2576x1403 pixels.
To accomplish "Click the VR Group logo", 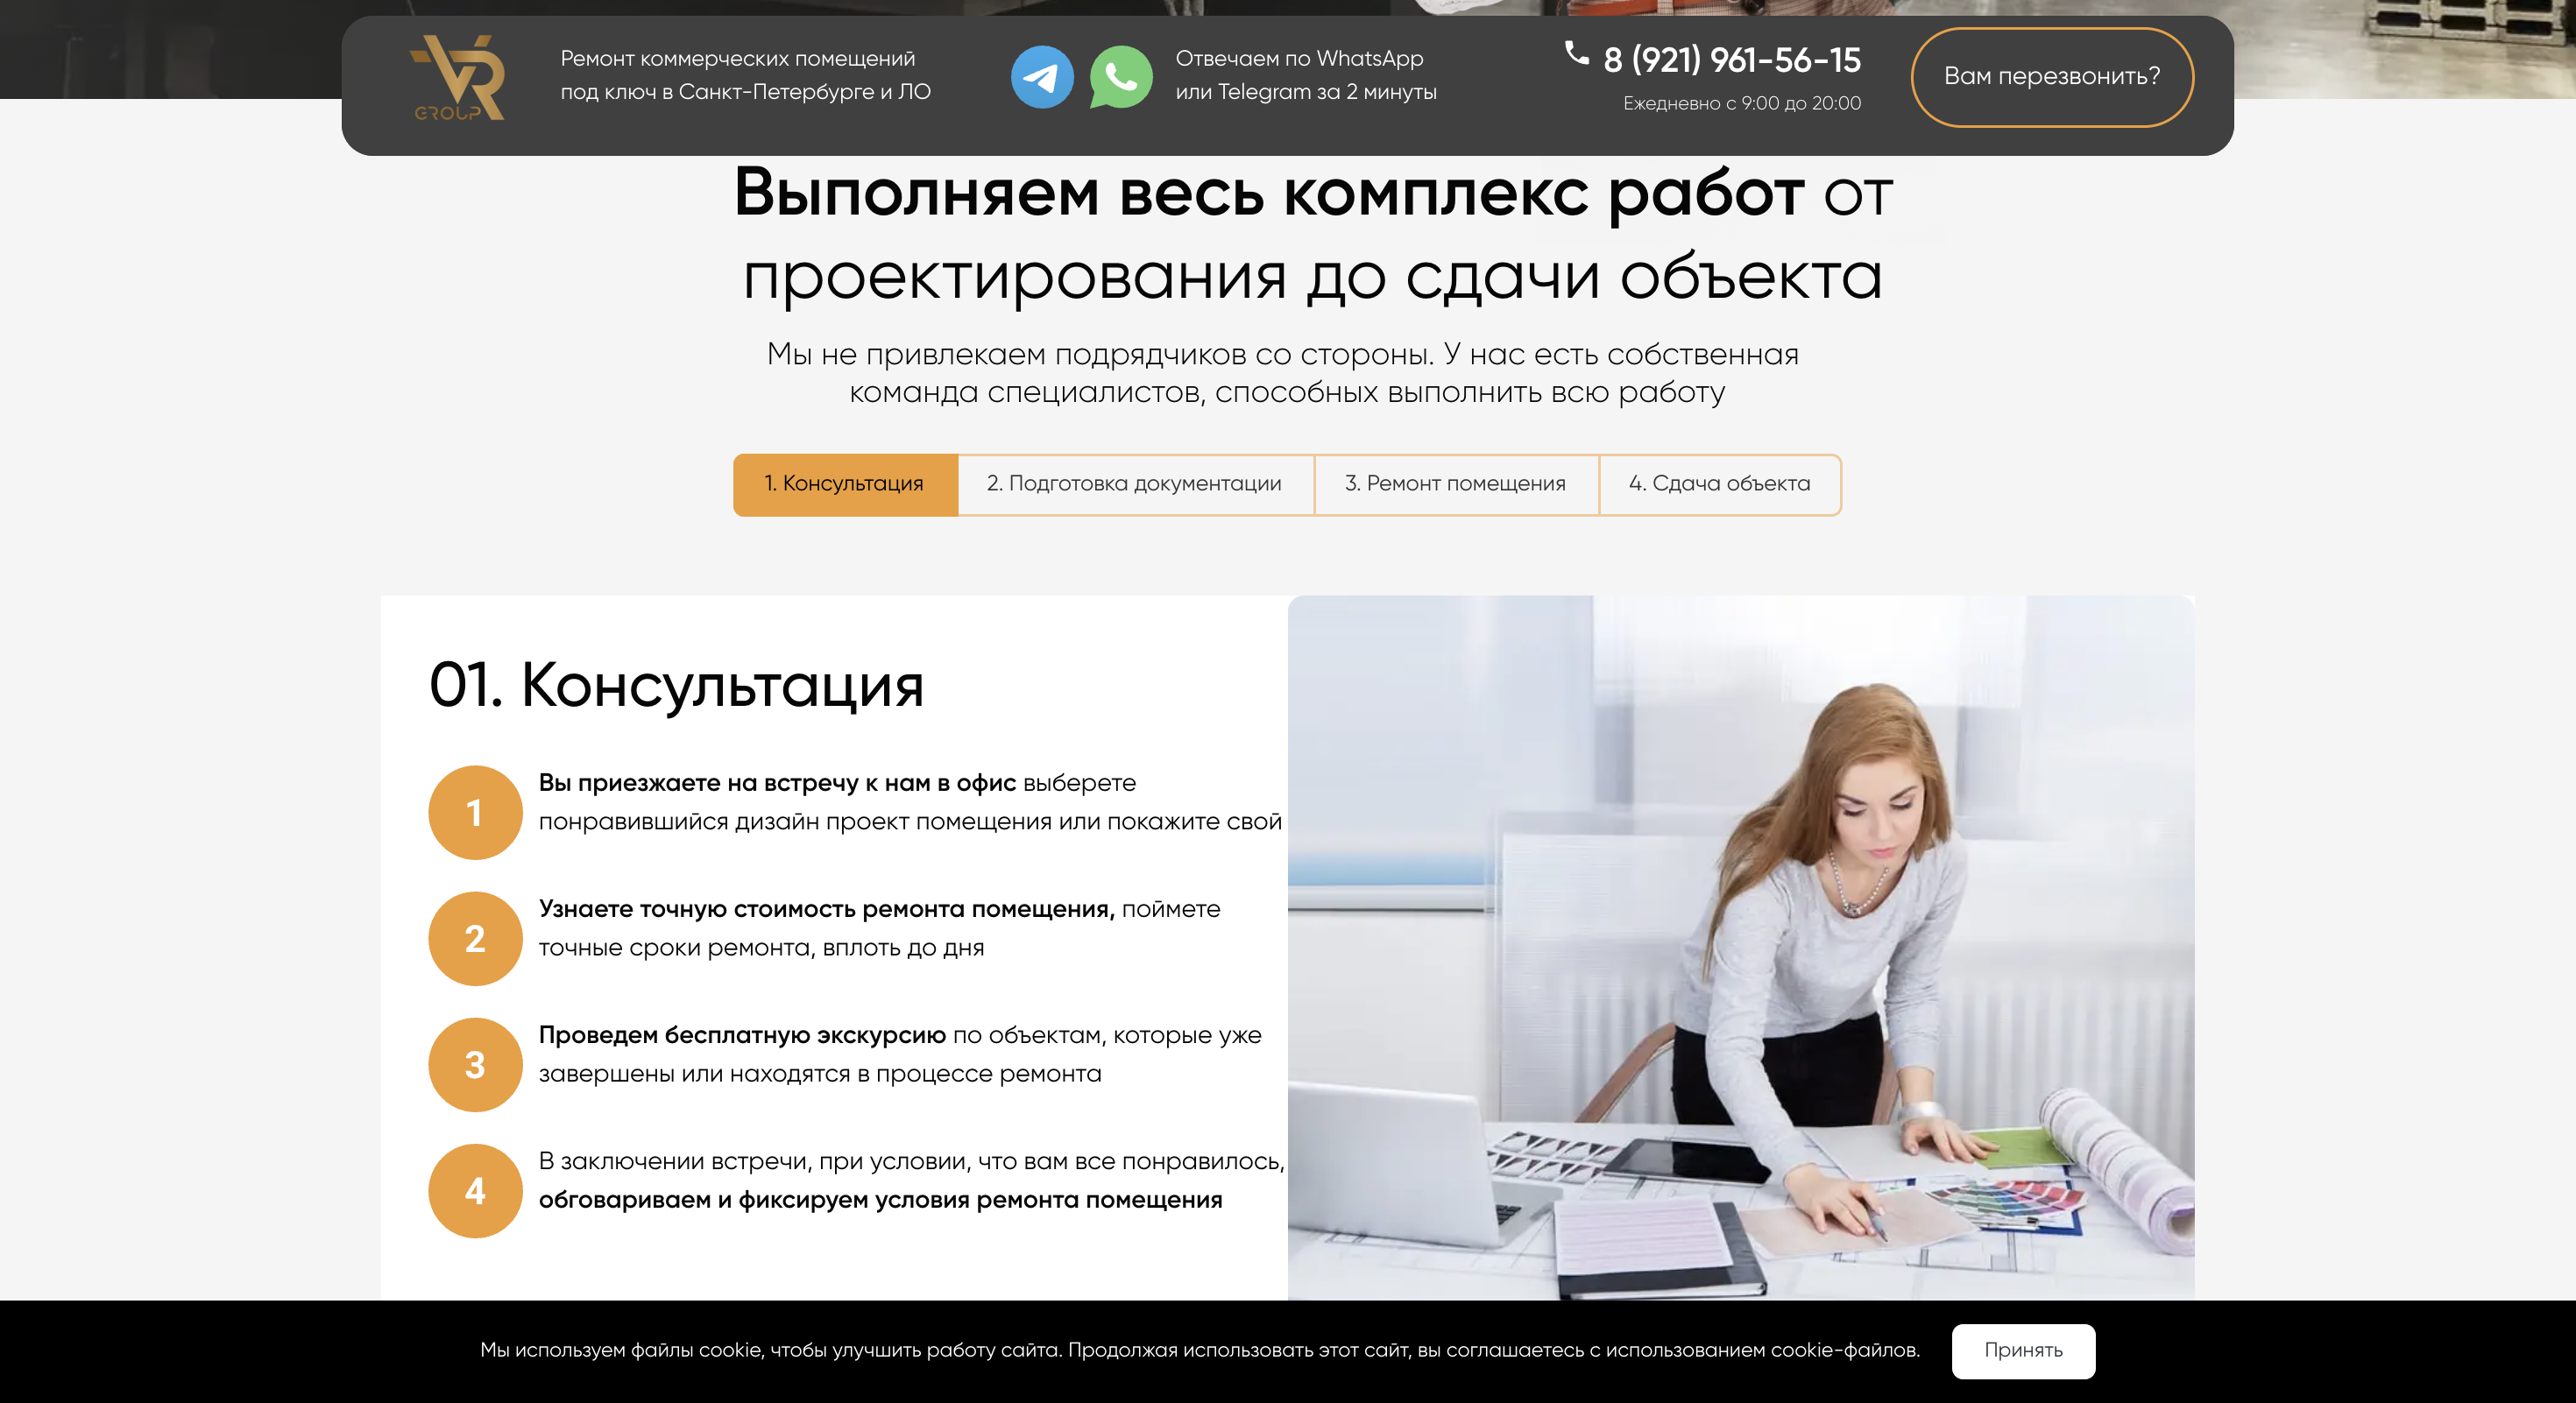I will (x=457, y=78).
